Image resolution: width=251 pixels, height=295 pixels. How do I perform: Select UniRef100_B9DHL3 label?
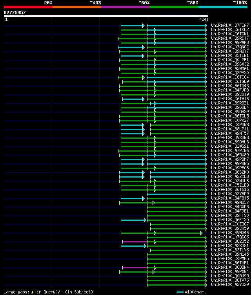230,142
